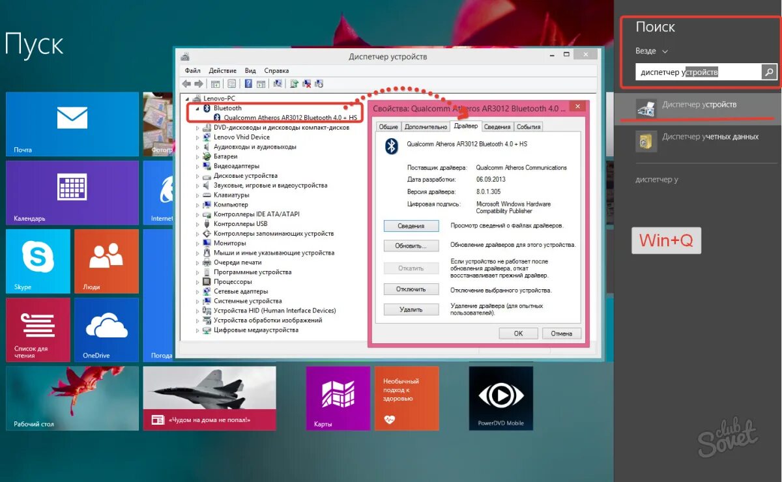The height and width of the screenshot is (482, 782).
Task: Click the Отключить button
Action: pyautogui.click(x=411, y=289)
